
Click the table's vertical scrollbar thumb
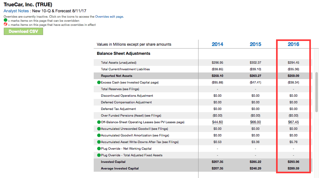pos(317,92)
